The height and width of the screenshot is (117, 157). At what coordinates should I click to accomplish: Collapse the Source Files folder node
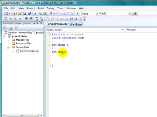[8, 47]
